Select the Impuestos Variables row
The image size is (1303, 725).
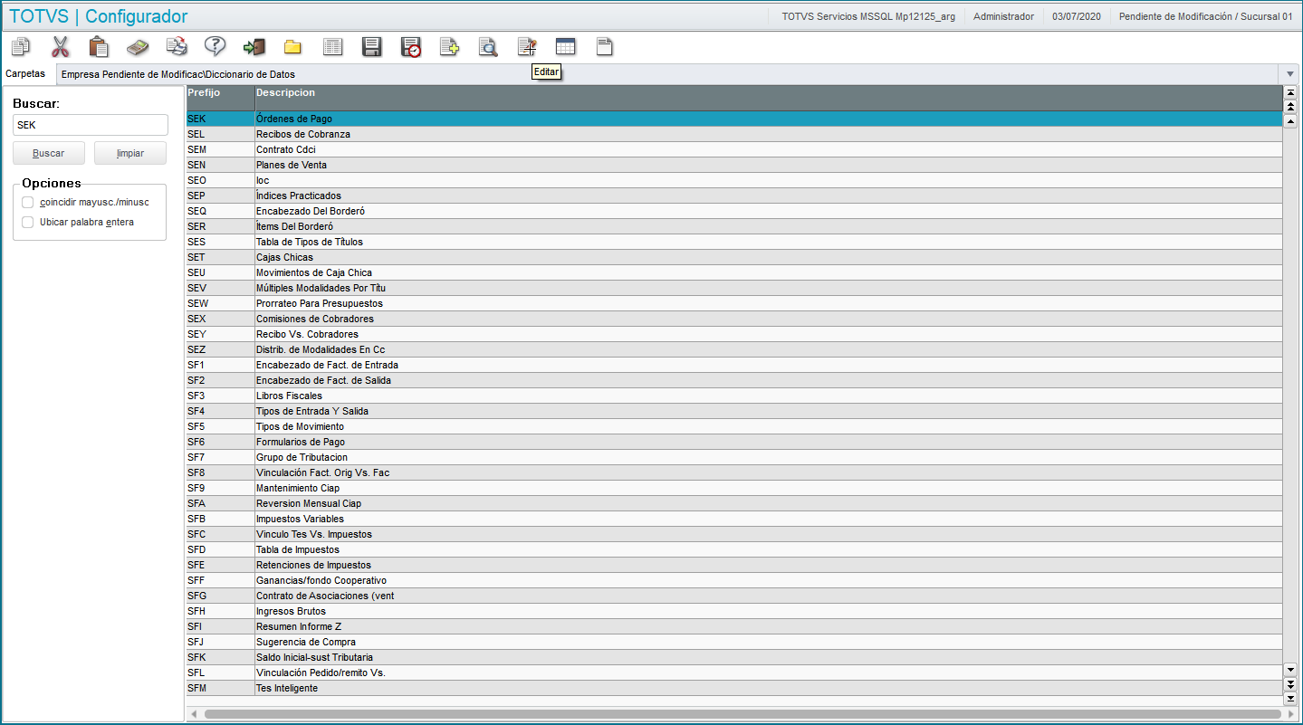pos(734,519)
